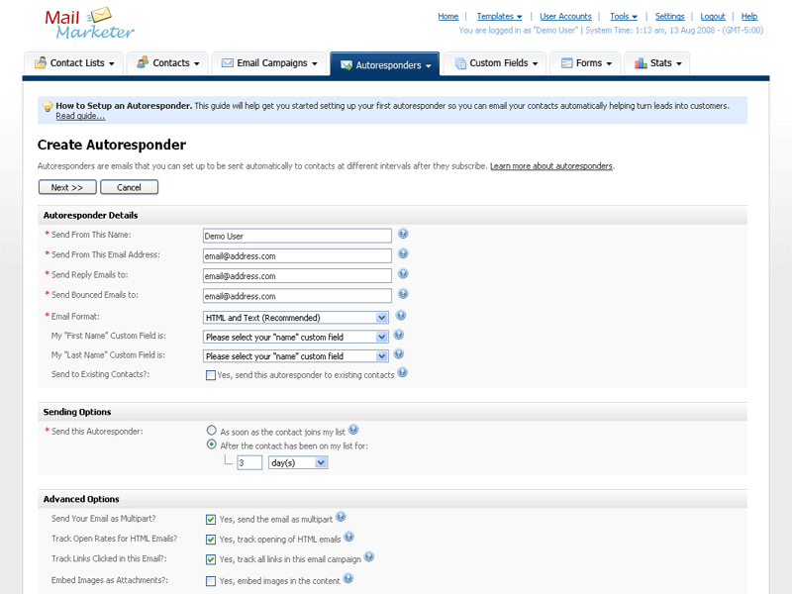Viewport: 792px width, 594px height.
Task: Click the Next >> button
Action: point(67,187)
